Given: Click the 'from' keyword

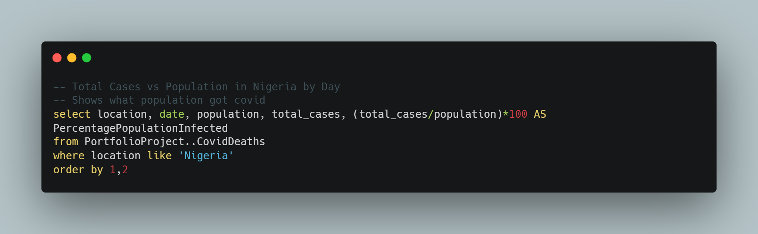Looking at the screenshot, I should click(x=66, y=141).
